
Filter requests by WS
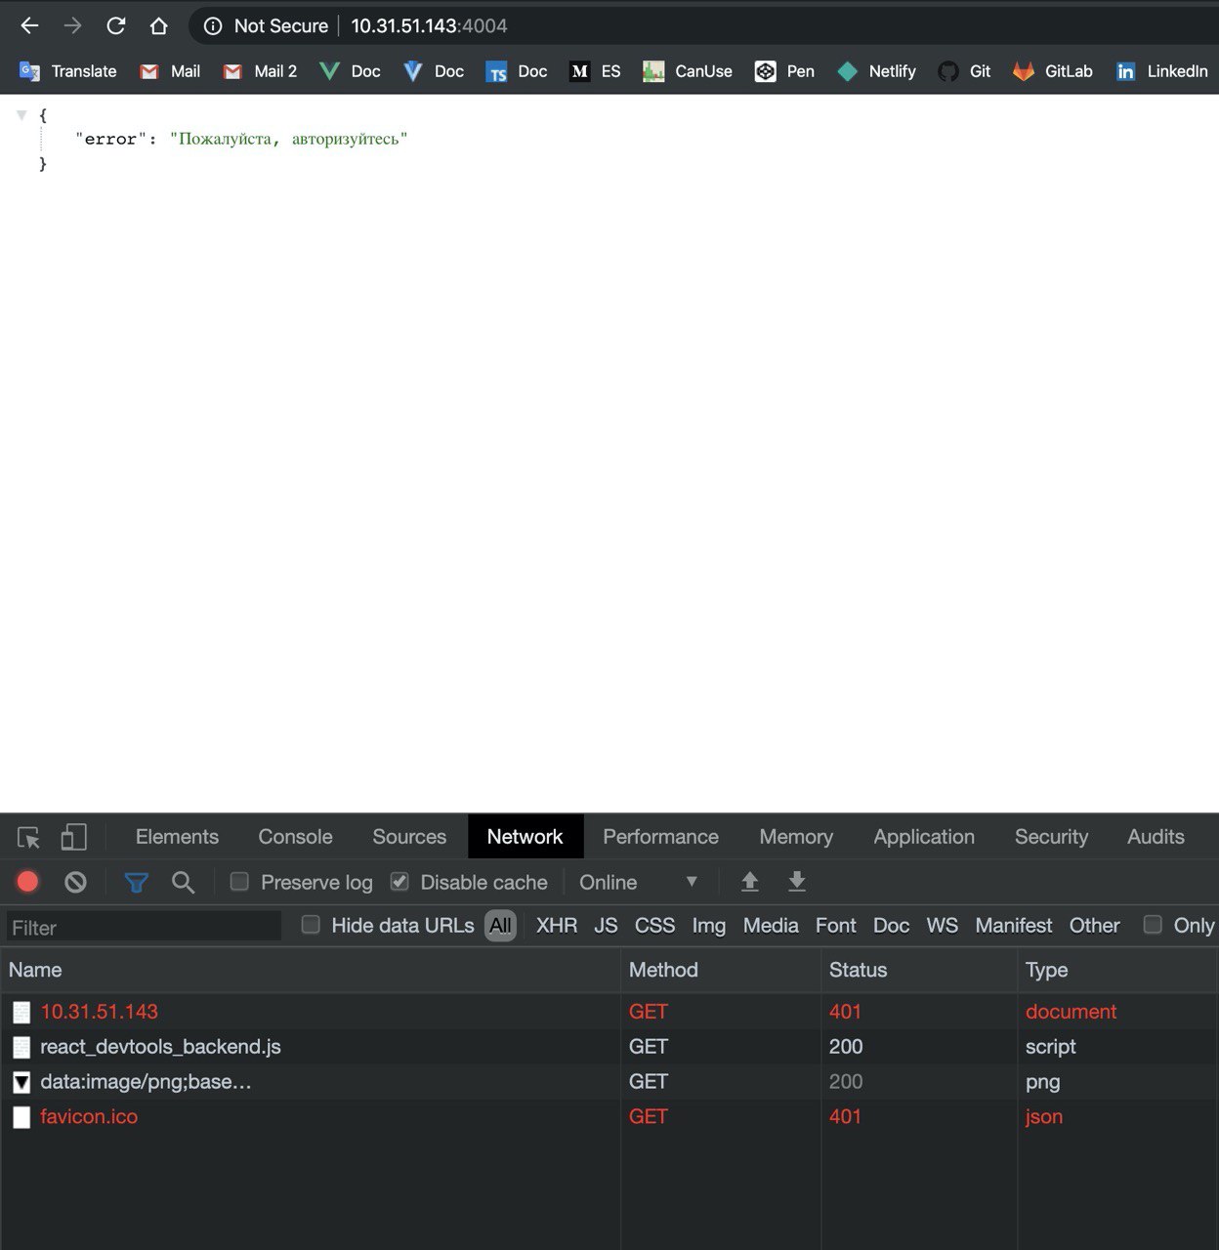tap(942, 926)
